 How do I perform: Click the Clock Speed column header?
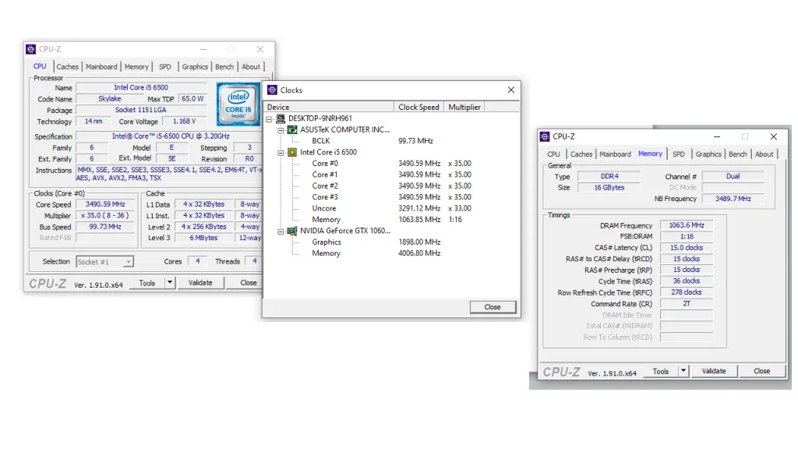tap(418, 107)
